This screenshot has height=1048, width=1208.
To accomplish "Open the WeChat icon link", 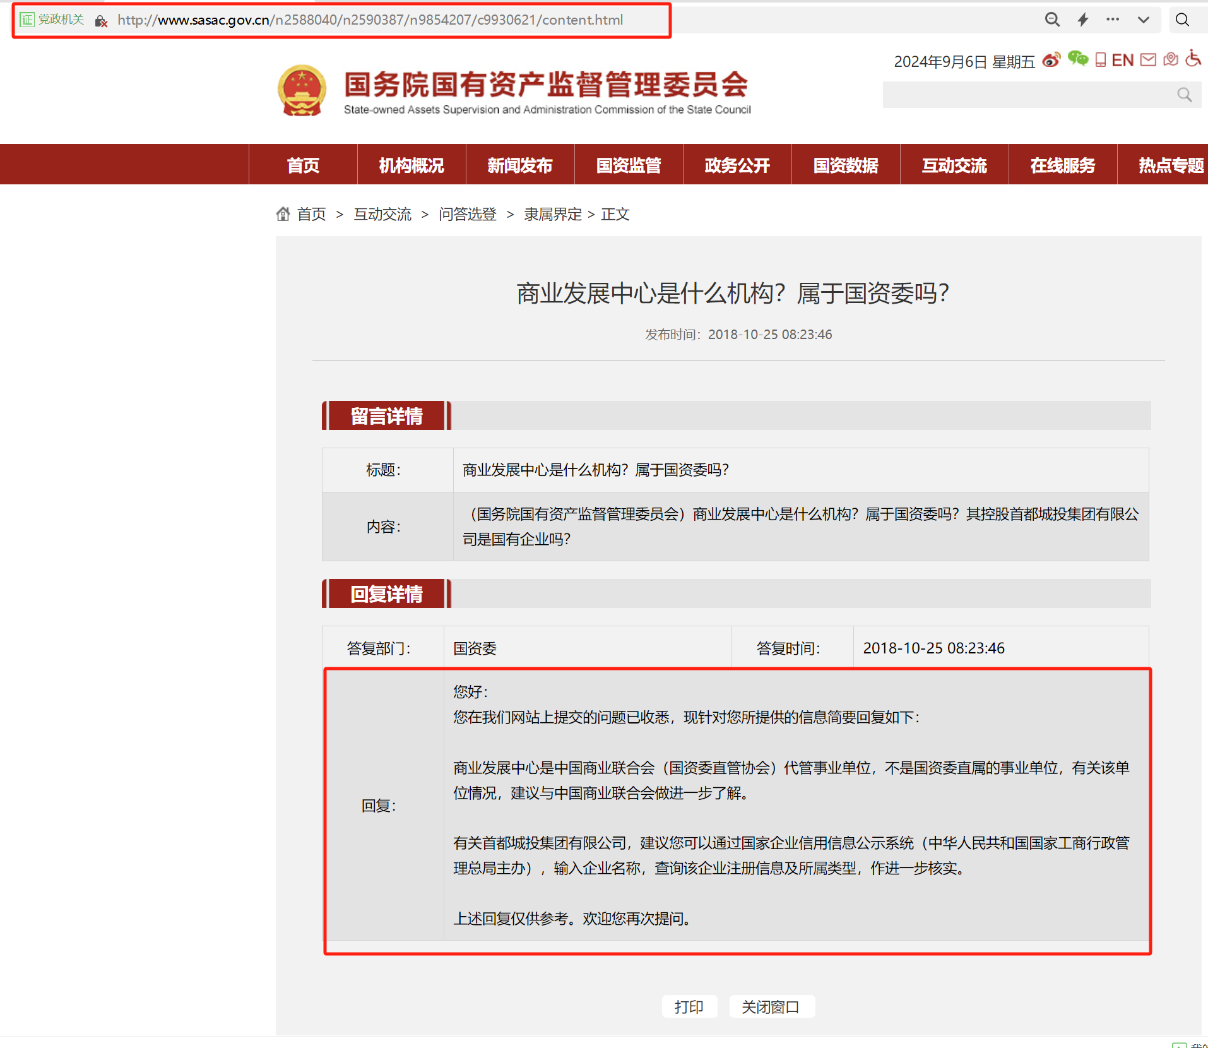I will click(x=1077, y=59).
